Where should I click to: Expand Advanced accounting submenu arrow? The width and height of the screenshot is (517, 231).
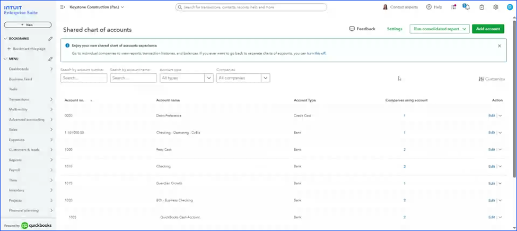(x=51, y=119)
